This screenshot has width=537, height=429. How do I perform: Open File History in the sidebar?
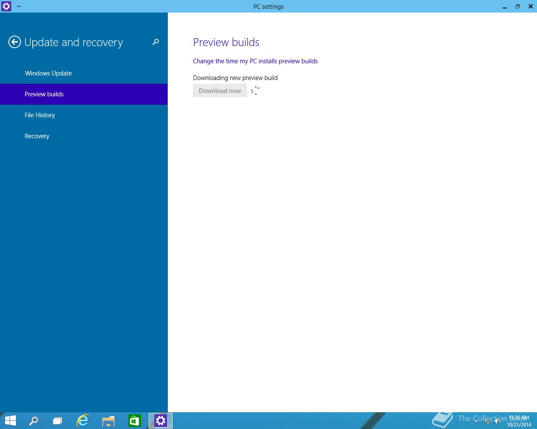click(x=84, y=115)
